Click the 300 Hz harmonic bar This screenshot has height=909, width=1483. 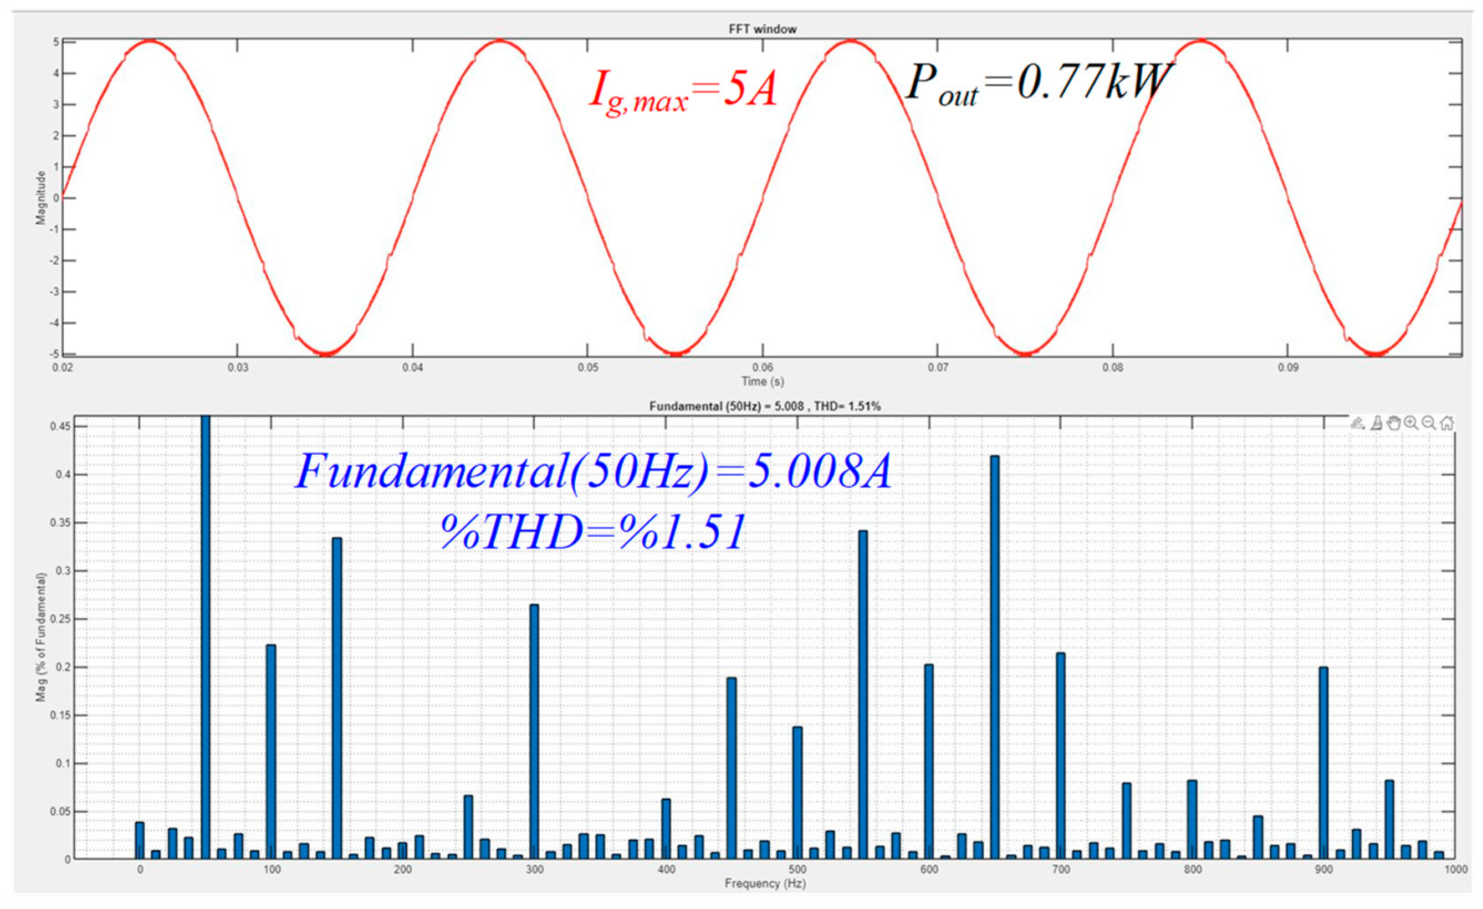[x=534, y=731]
